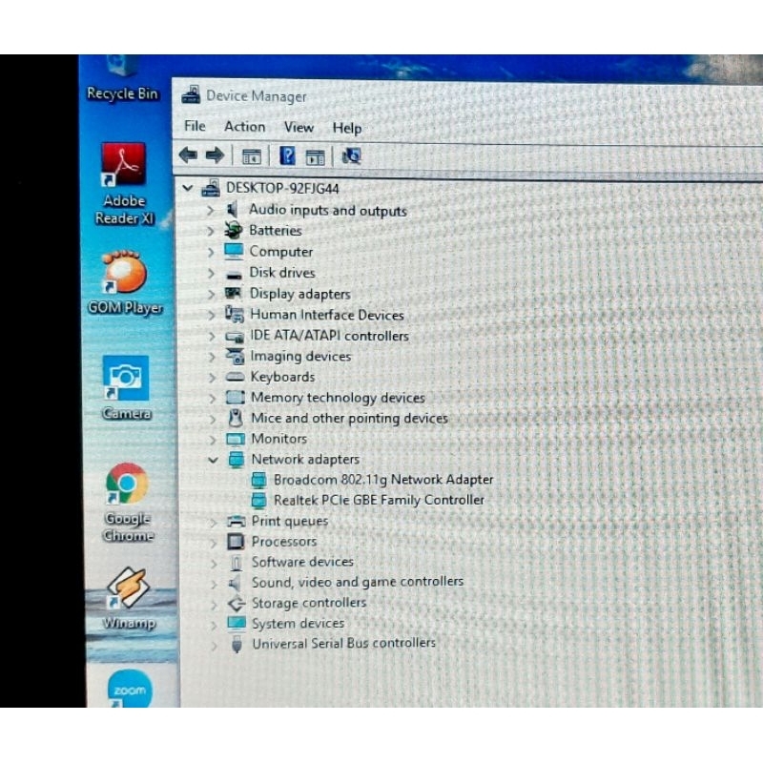
Task: Select Broadcom 802.11g Network Adapter
Action: click(x=383, y=480)
